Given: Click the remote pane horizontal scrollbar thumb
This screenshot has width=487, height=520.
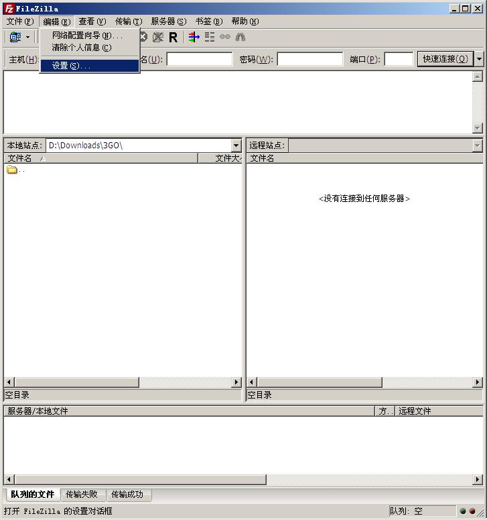Looking at the screenshot, I should pos(320,382).
